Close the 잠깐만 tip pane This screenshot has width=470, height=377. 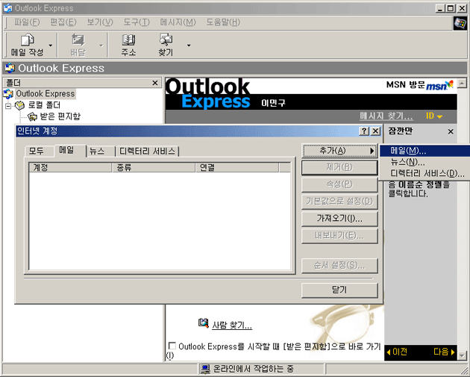tap(451, 131)
